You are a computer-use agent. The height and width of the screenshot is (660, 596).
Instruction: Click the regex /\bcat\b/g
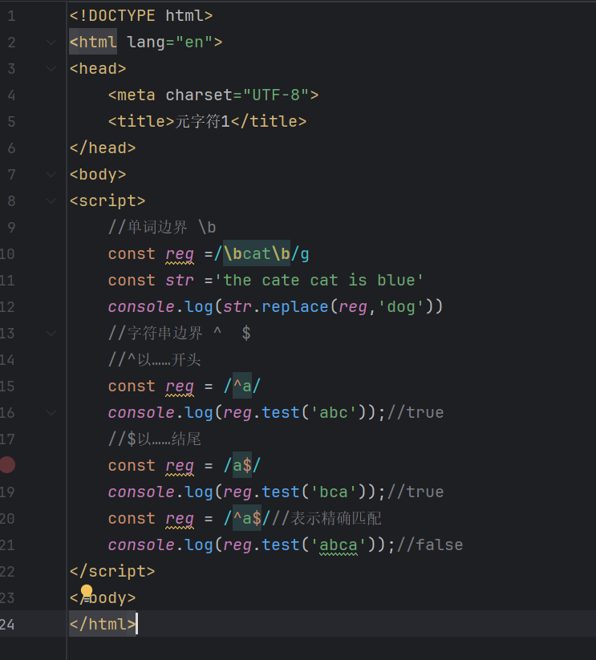[262, 253]
